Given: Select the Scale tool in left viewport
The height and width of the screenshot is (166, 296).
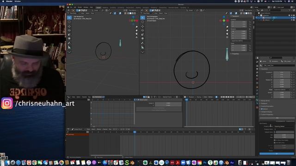Looking at the screenshot, I should click(x=69, y=35).
